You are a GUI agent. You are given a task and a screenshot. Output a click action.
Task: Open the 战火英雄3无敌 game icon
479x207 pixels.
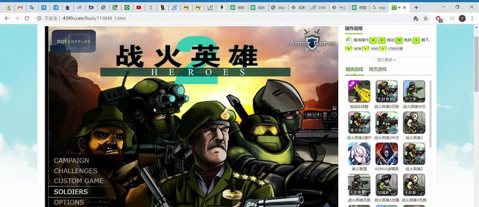pos(414,185)
